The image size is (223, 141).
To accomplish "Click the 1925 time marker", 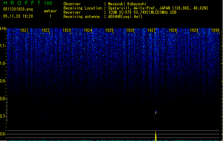I will [109, 30].
